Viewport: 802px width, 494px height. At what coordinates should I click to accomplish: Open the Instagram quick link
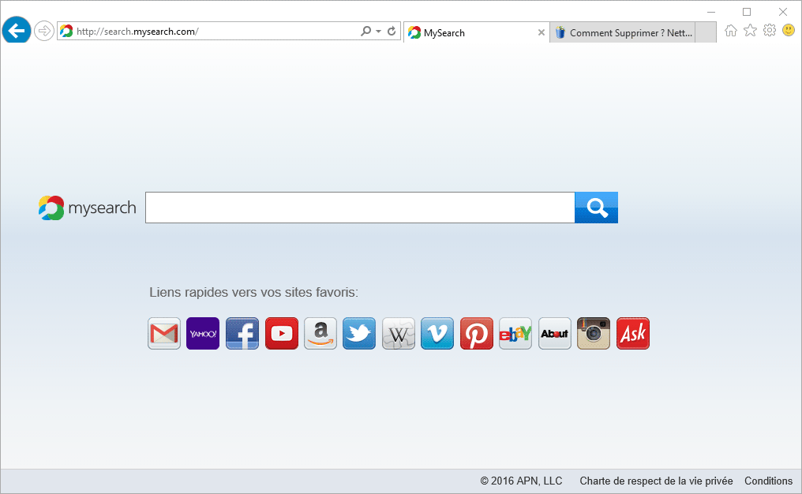(594, 334)
